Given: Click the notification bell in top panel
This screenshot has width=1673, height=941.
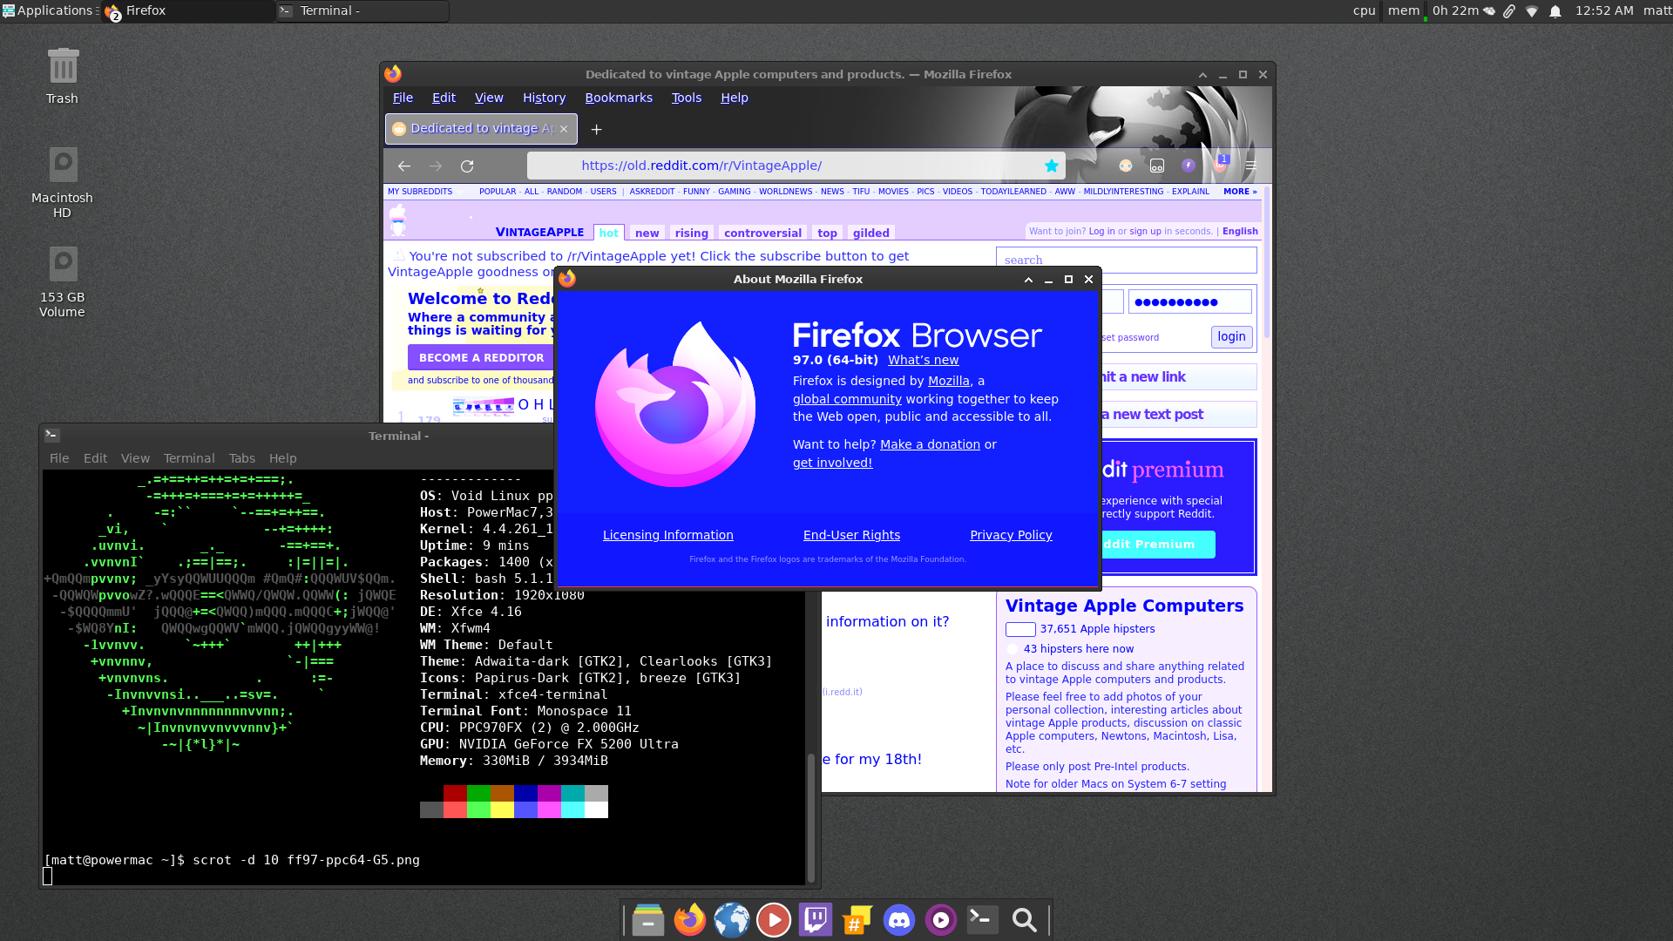Looking at the screenshot, I should (x=1555, y=11).
